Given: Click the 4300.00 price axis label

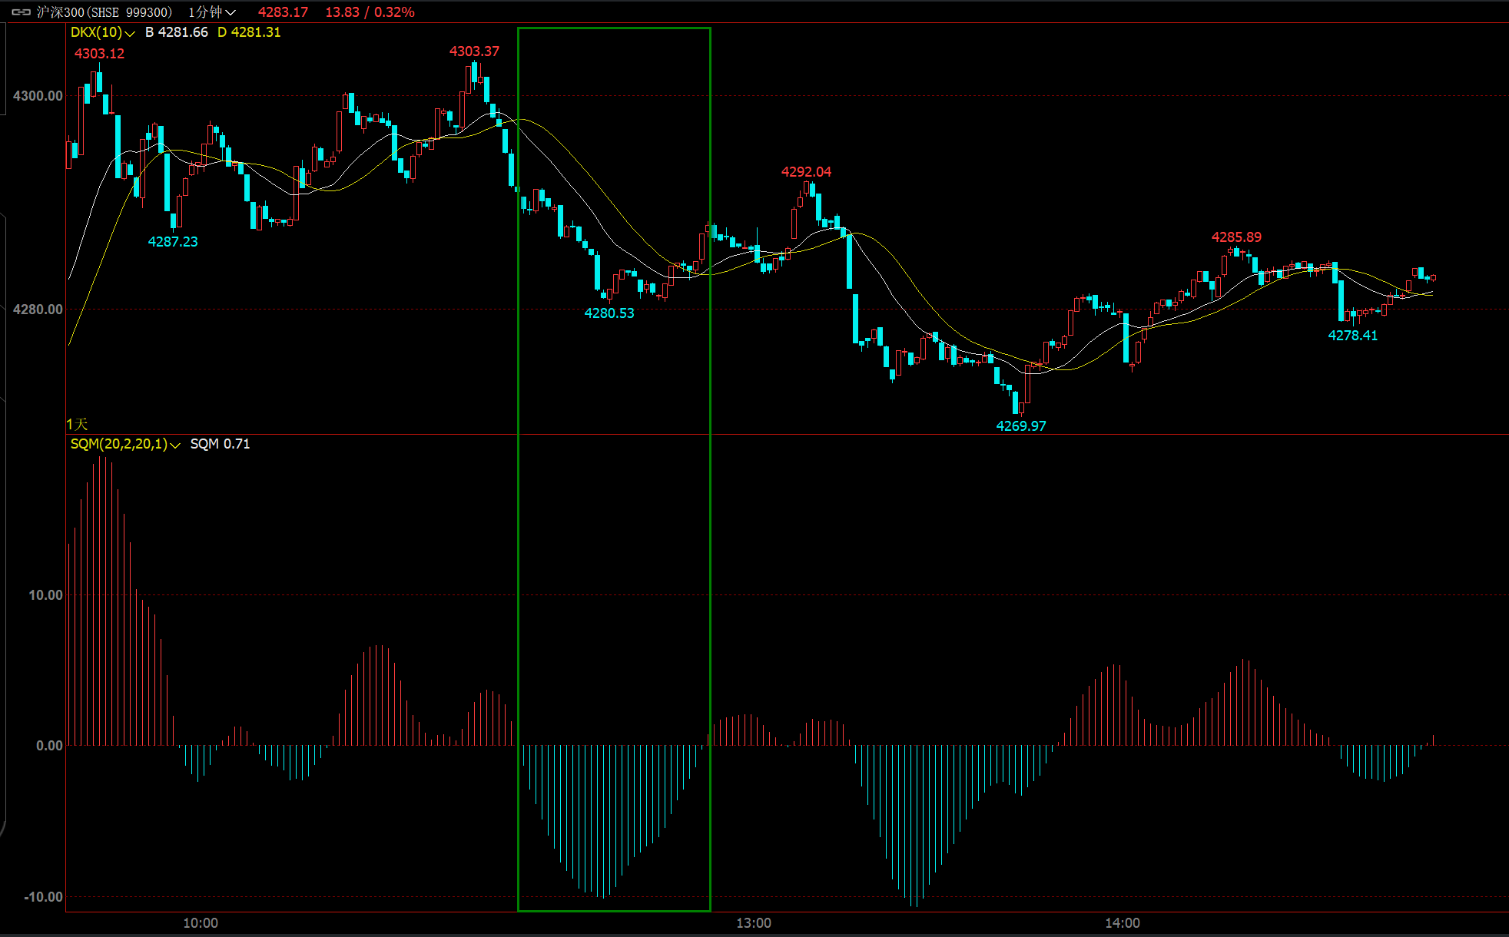Looking at the screenshot, I should (x=38, y=96).
